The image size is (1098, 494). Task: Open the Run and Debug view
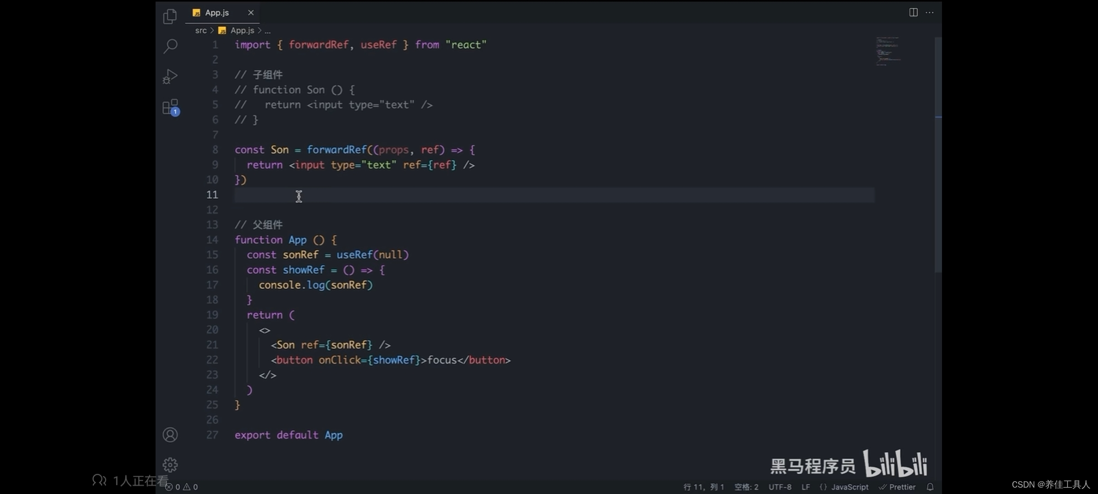170,76
